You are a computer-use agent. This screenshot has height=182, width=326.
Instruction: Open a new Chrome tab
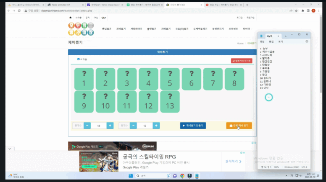247,5
